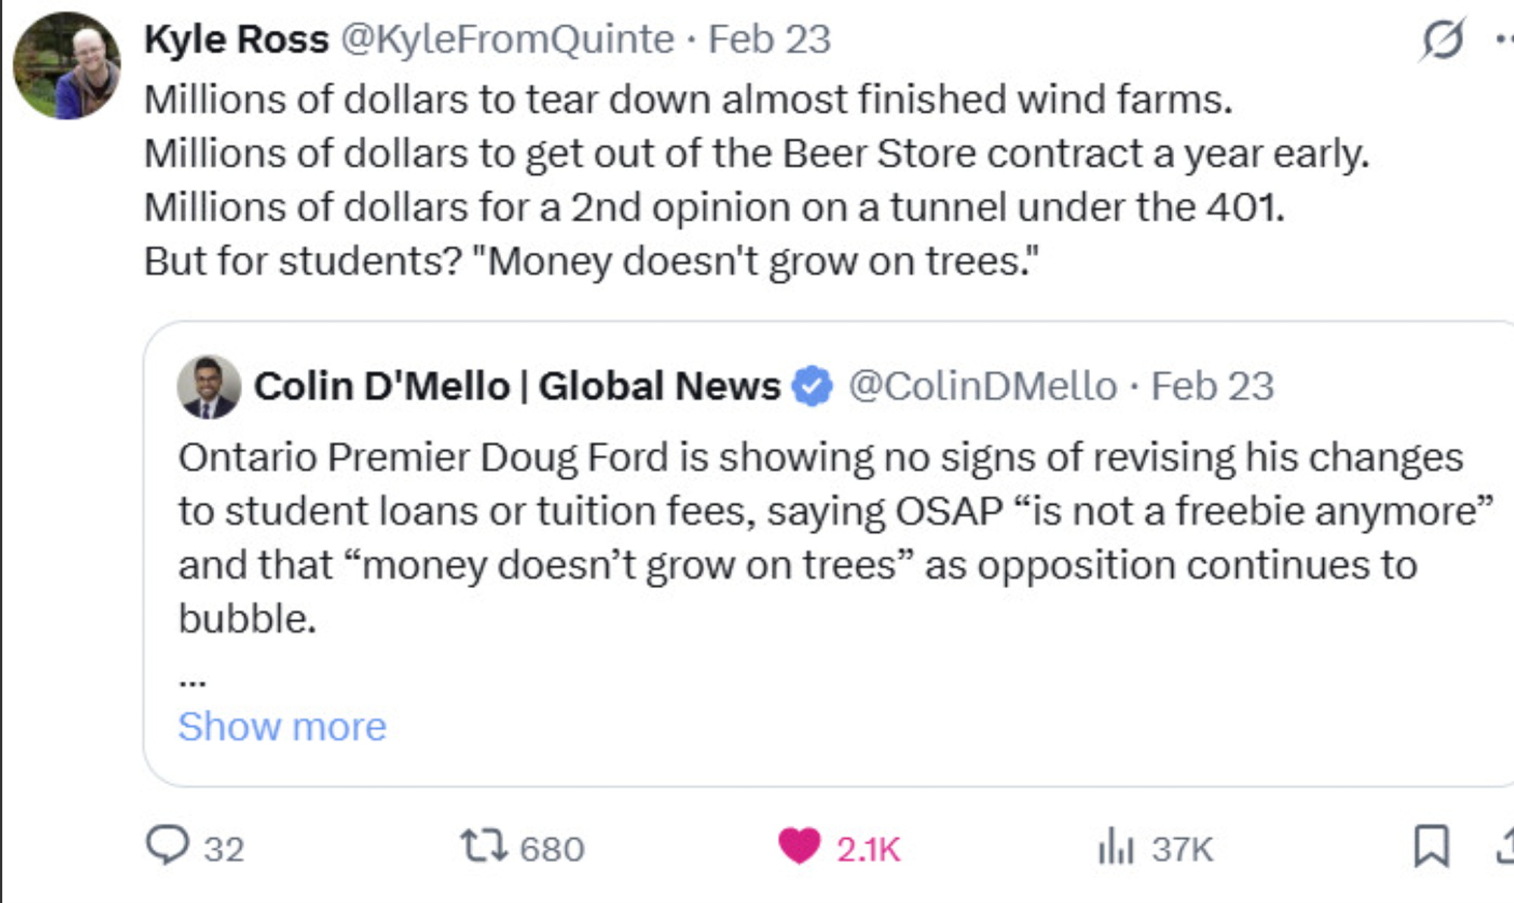Viewport: 1514px width, 903px height.
Task: Open the more options ellipsis menu
Action: click(x=1505, y=39)
